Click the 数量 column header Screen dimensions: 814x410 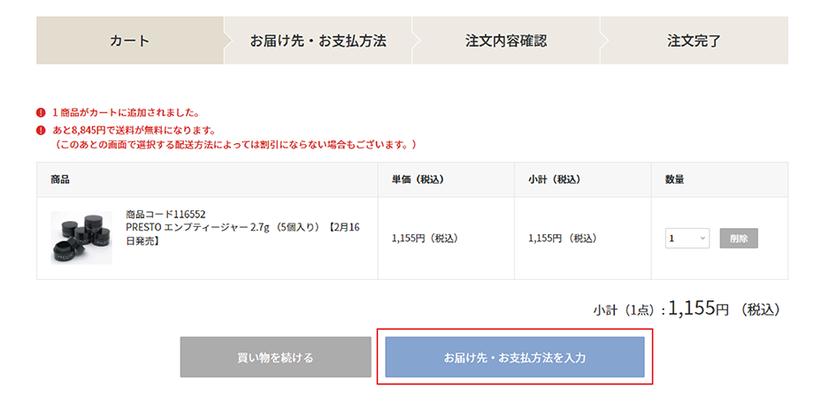tap(674, 179)
